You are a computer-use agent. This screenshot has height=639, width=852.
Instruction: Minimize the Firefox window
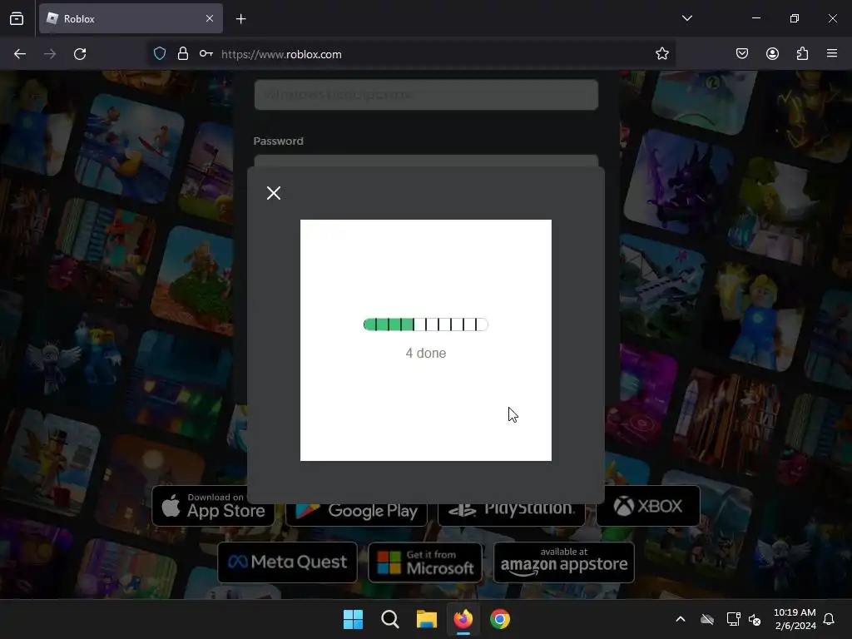755,18
